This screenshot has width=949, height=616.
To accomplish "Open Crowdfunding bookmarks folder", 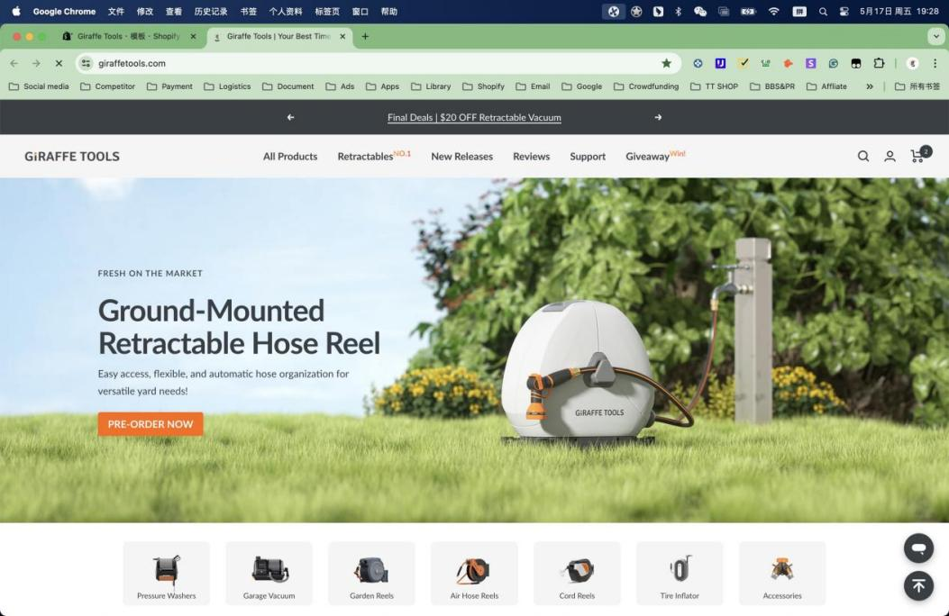I will point(646,86).
